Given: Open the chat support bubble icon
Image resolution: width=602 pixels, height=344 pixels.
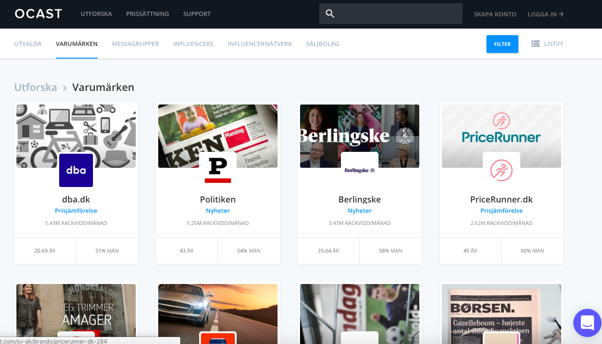Looking at the screenshot, I should (x=587, y=322).
